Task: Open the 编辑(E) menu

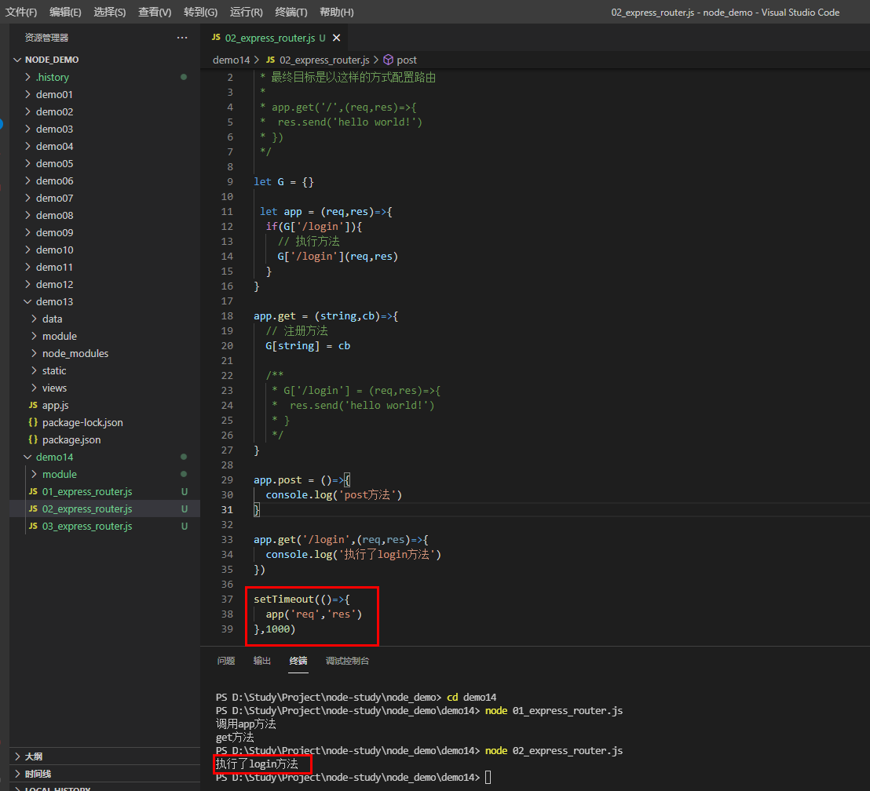Action: click(65, 13)
